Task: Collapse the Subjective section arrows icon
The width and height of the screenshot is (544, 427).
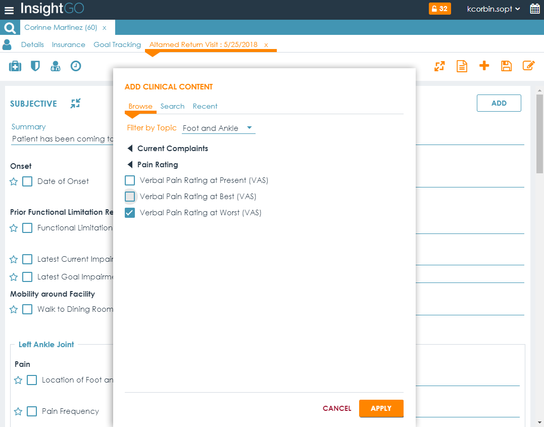Action: tap(76, 104)
